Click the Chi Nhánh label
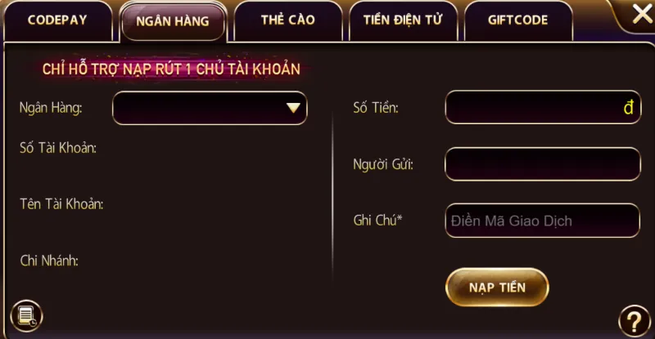 click(x=48, y=261)
